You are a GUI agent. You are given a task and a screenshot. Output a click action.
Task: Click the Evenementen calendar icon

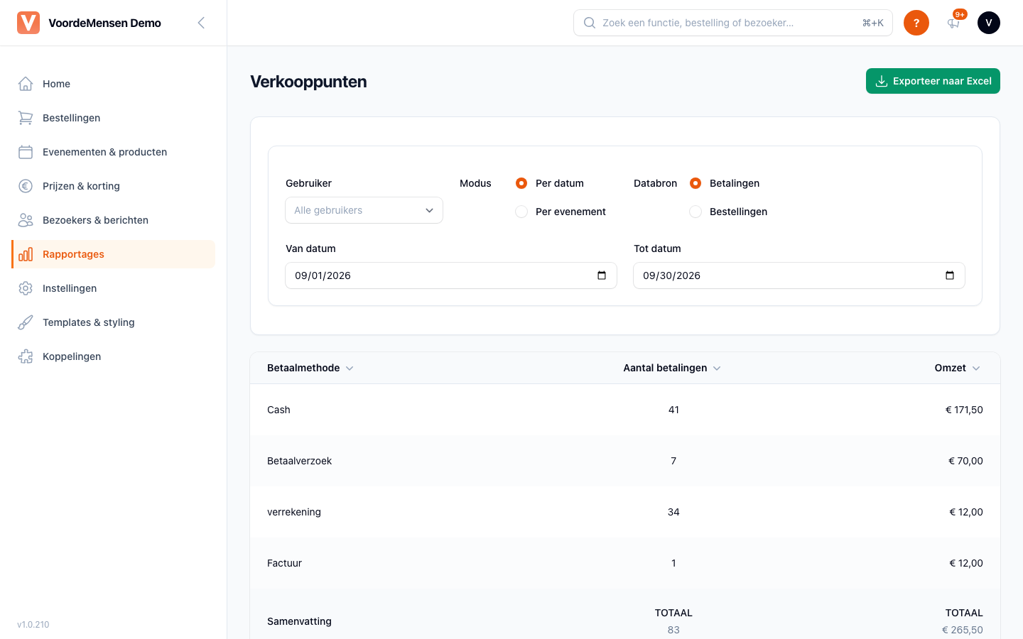click(x=26, y=152)
